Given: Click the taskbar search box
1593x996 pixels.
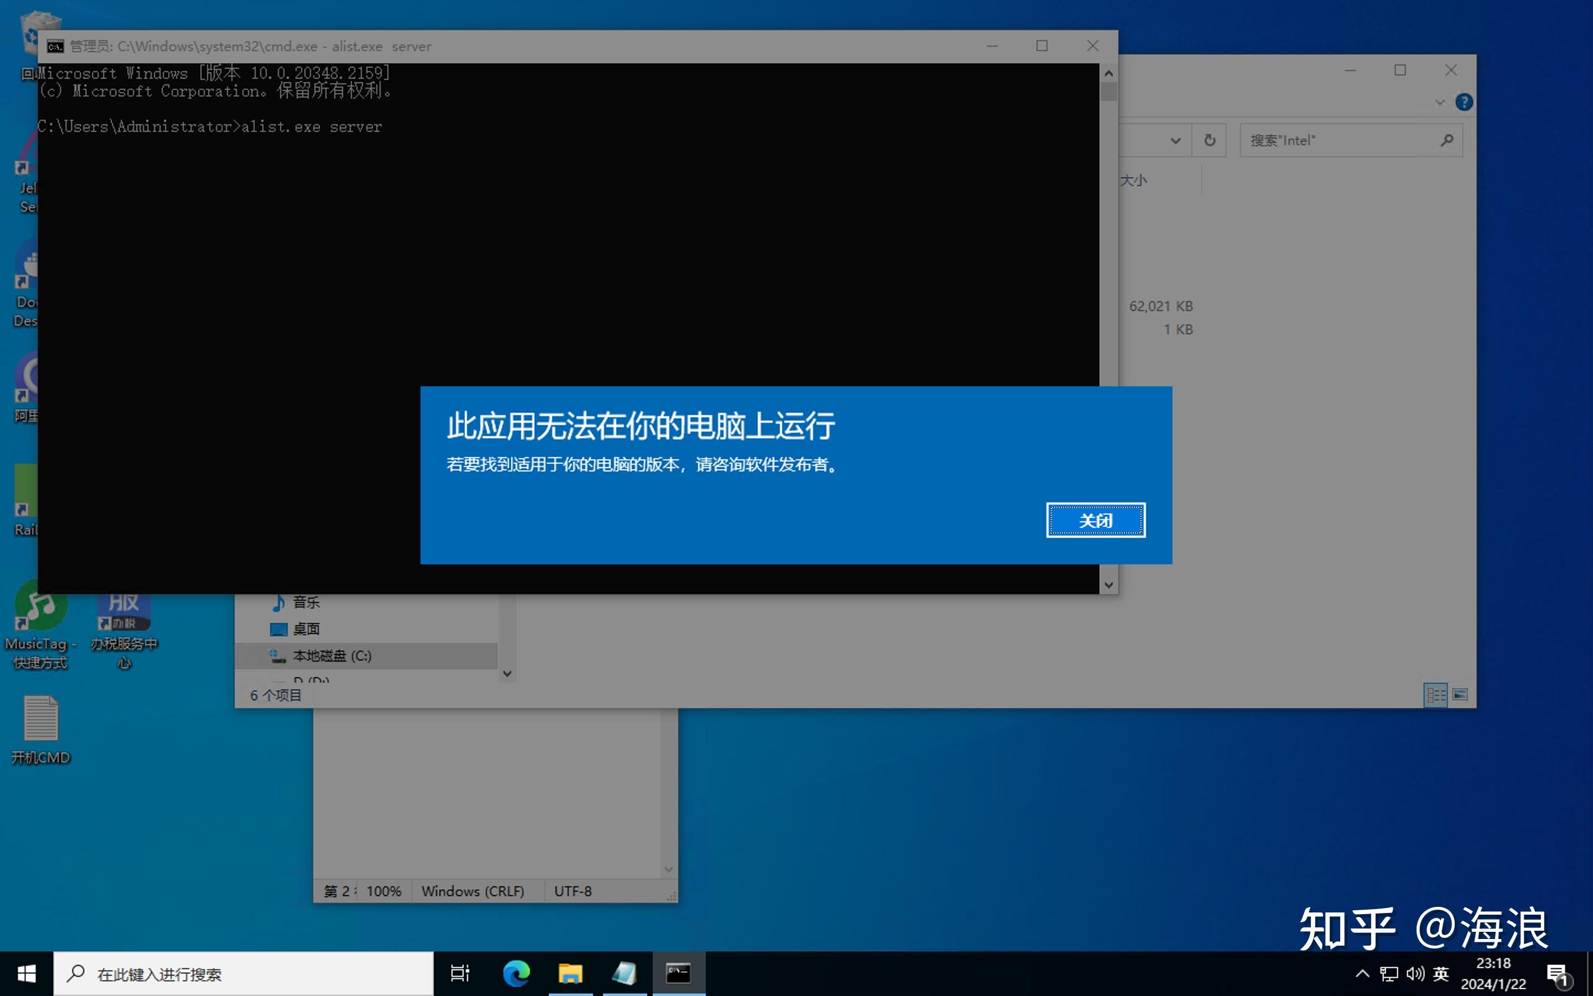Looking at the screenshot, I should click(x=243, y=974).
